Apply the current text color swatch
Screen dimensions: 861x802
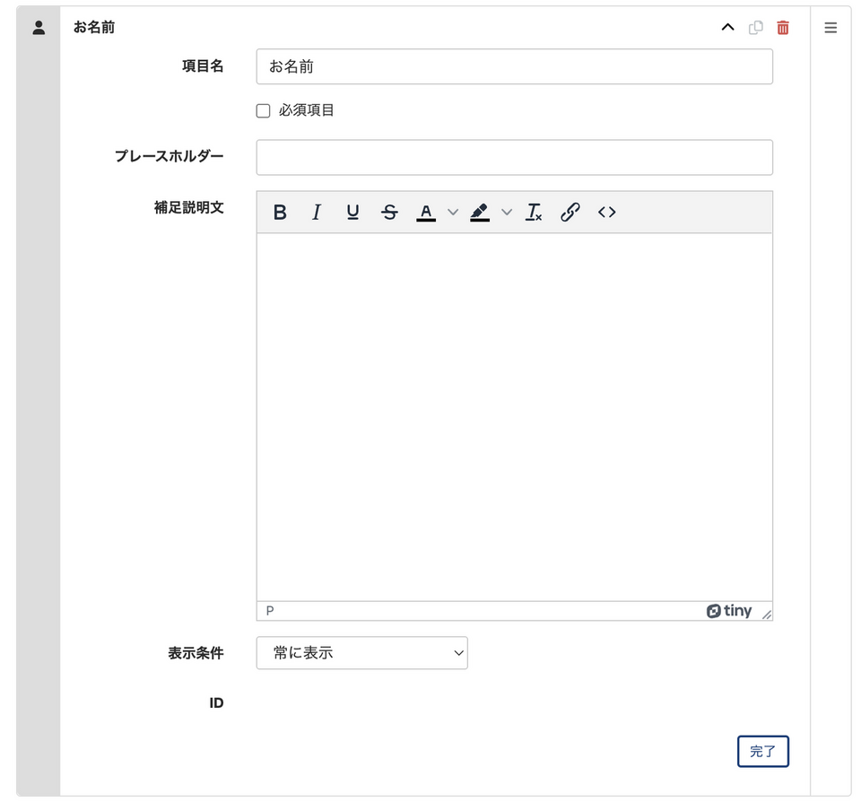coord(426,213)
